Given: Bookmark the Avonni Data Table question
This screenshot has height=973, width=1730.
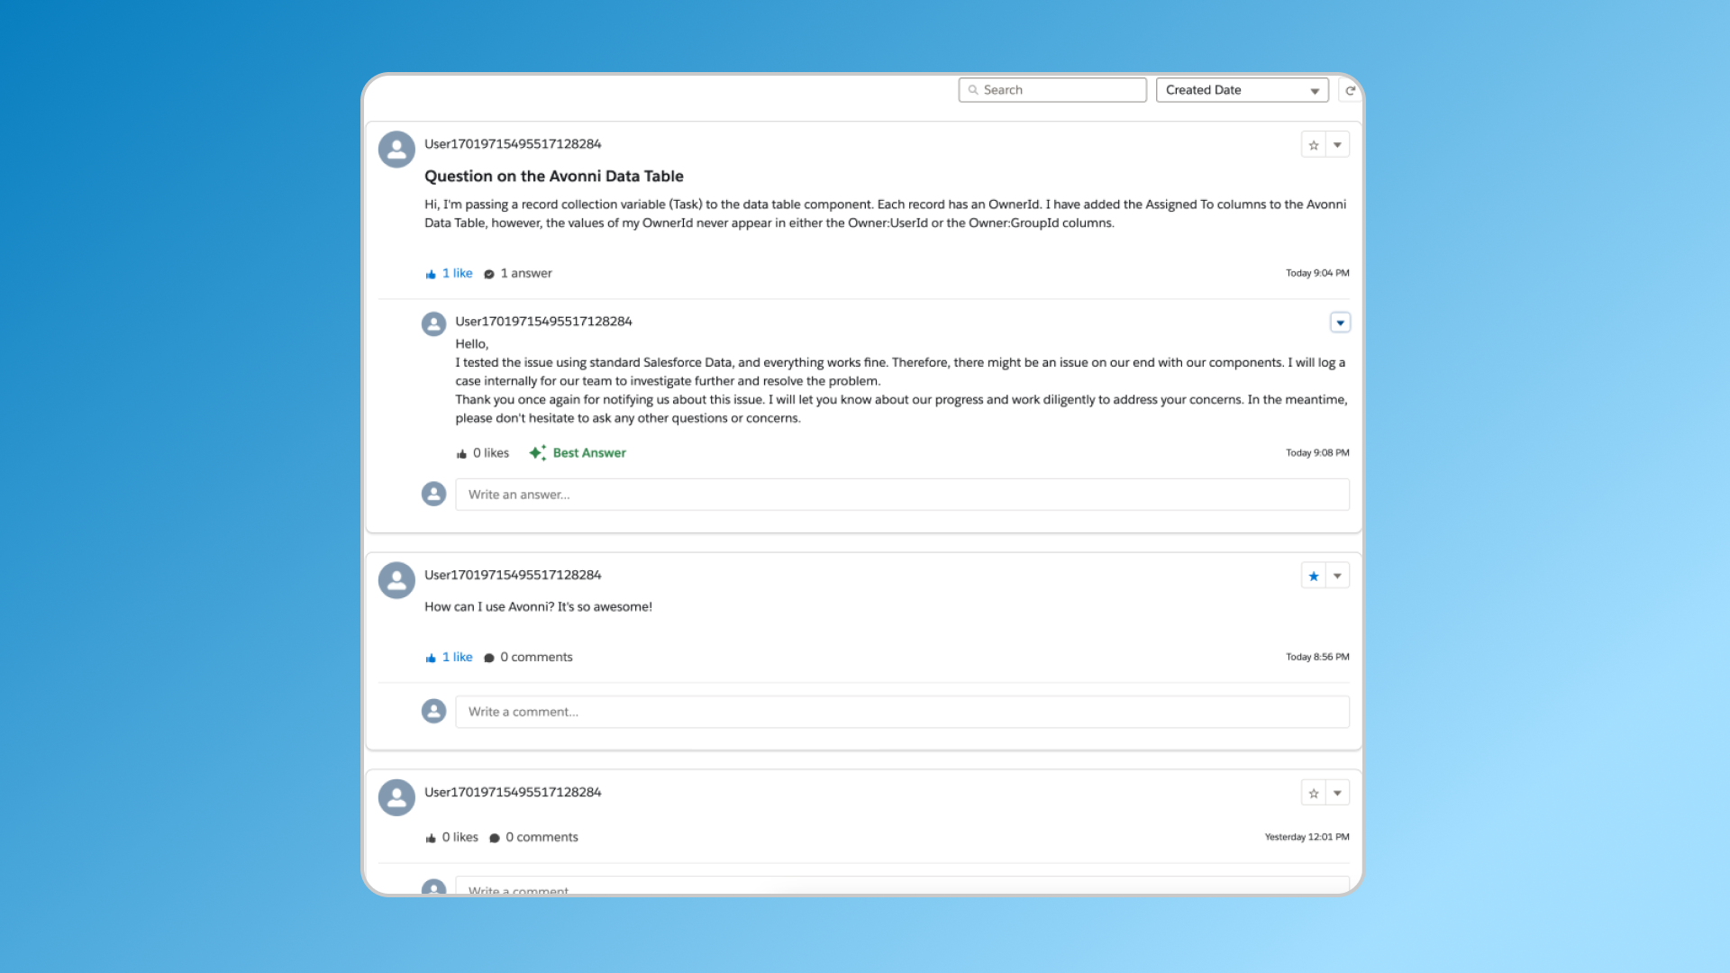Looking at the screenshot, I should click(x=1314, y=145).
